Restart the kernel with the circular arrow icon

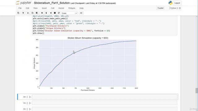pos(59,13)
